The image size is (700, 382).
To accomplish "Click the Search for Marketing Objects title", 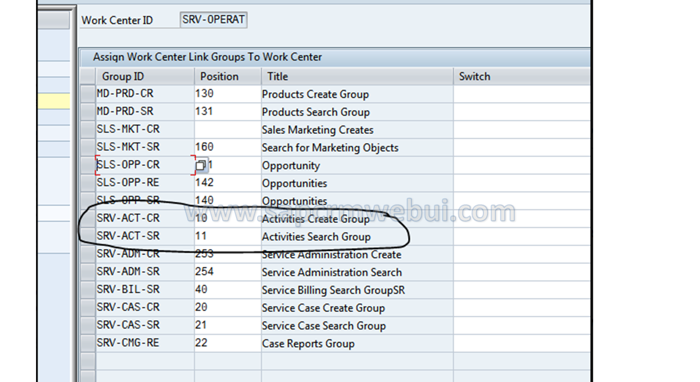I will (x=330, y=148).
